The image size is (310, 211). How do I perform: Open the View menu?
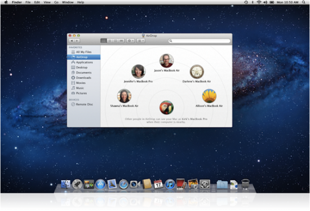(x=47, y=2)
